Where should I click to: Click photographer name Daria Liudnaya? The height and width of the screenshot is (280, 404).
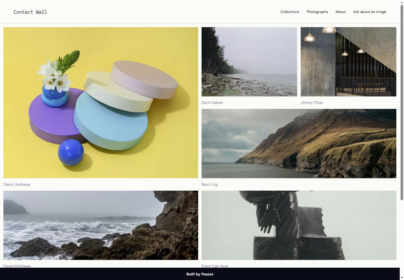17,184
